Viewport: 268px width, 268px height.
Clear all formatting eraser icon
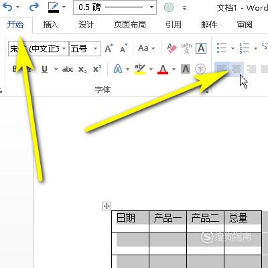pos(172,48)
